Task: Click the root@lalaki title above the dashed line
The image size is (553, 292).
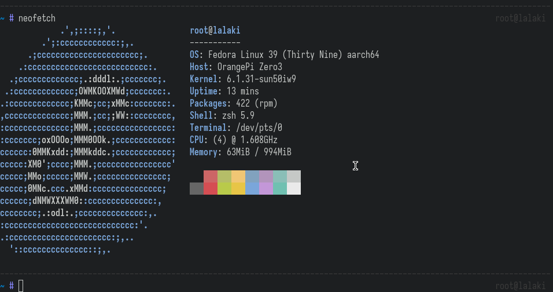Action: tap(215, 31)
